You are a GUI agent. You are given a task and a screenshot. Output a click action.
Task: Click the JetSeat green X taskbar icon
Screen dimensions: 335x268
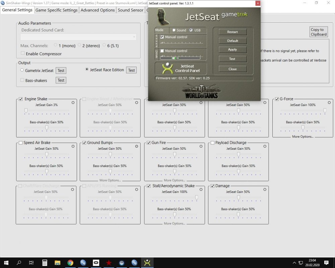point(147,263)
